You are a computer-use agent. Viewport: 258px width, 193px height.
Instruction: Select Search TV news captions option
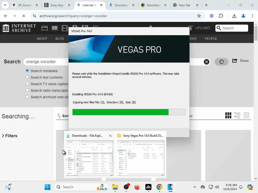click(x=27, y=84)
